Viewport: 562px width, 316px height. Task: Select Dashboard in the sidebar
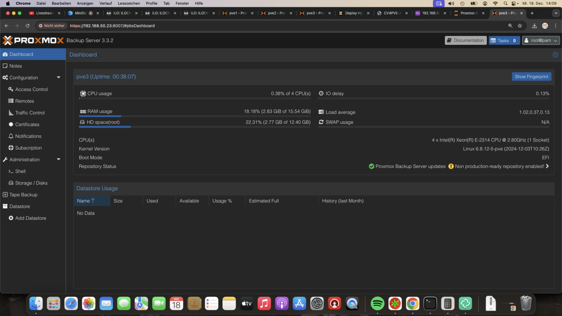[x=33, y=54]
